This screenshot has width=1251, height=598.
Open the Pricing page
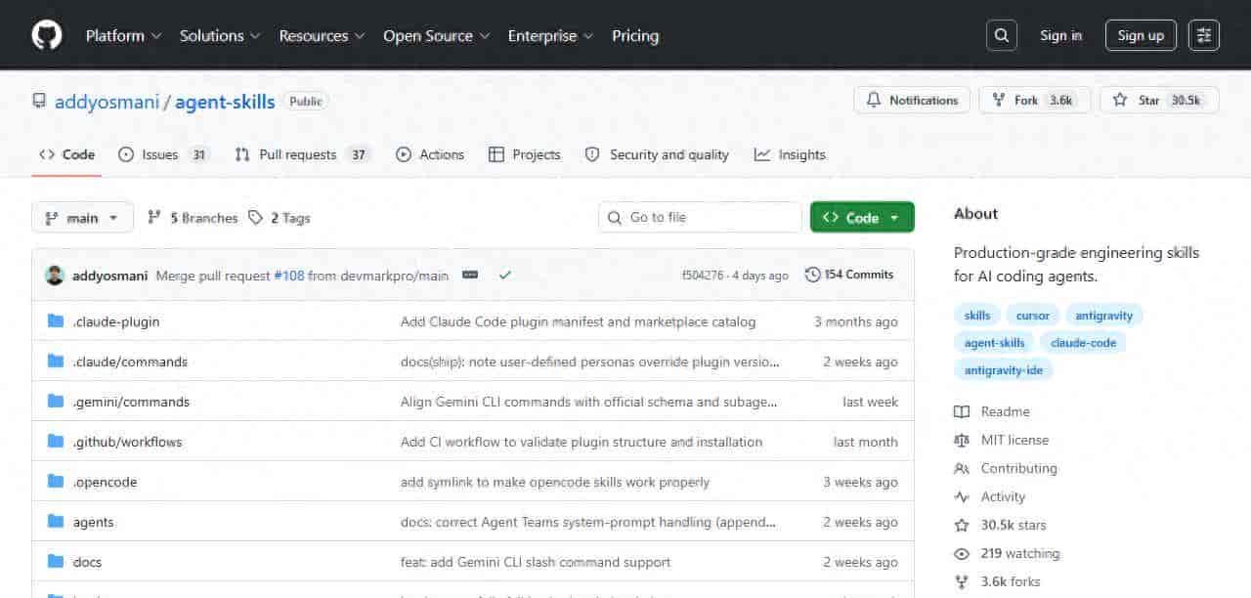click(635, 35)
